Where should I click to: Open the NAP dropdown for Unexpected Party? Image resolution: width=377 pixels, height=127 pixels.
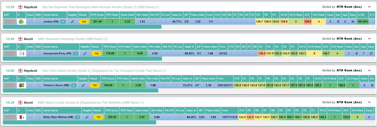[x=9, y=53]
